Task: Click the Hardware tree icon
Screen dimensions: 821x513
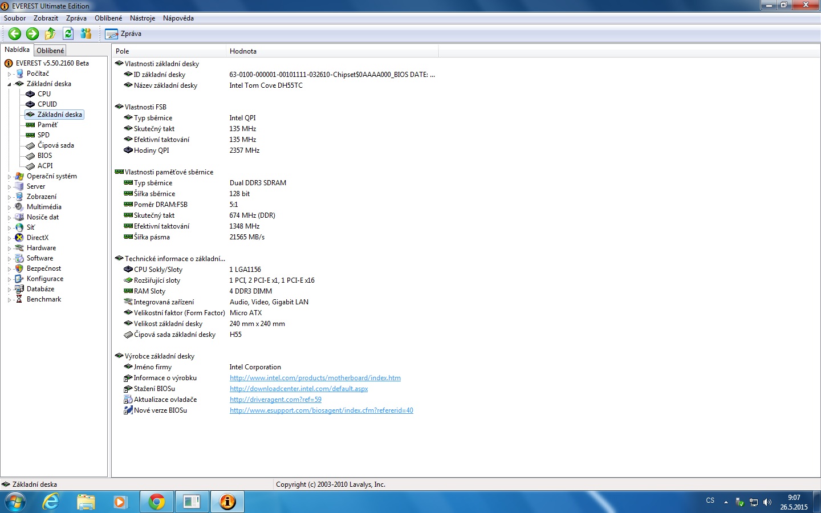Action: coord(19,248)
